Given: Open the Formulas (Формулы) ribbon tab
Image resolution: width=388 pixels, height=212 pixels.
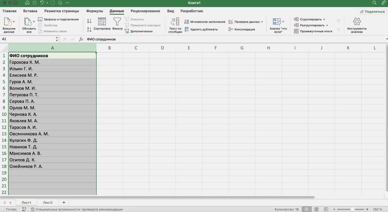Looking at the screenshot, I should coord(94,11).
